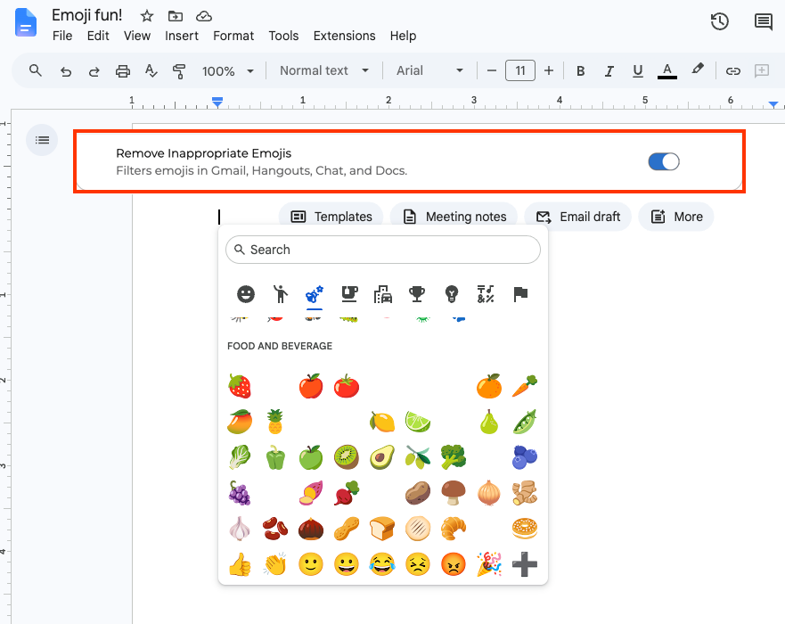Open the Help menu

click(x=403, y=36)
